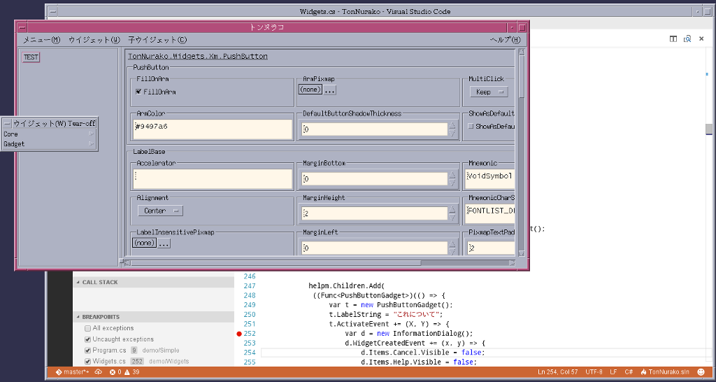Click the cloud sync icon in status bar
The width and height of the screenshot is (716, 382).
click(99, 372)
